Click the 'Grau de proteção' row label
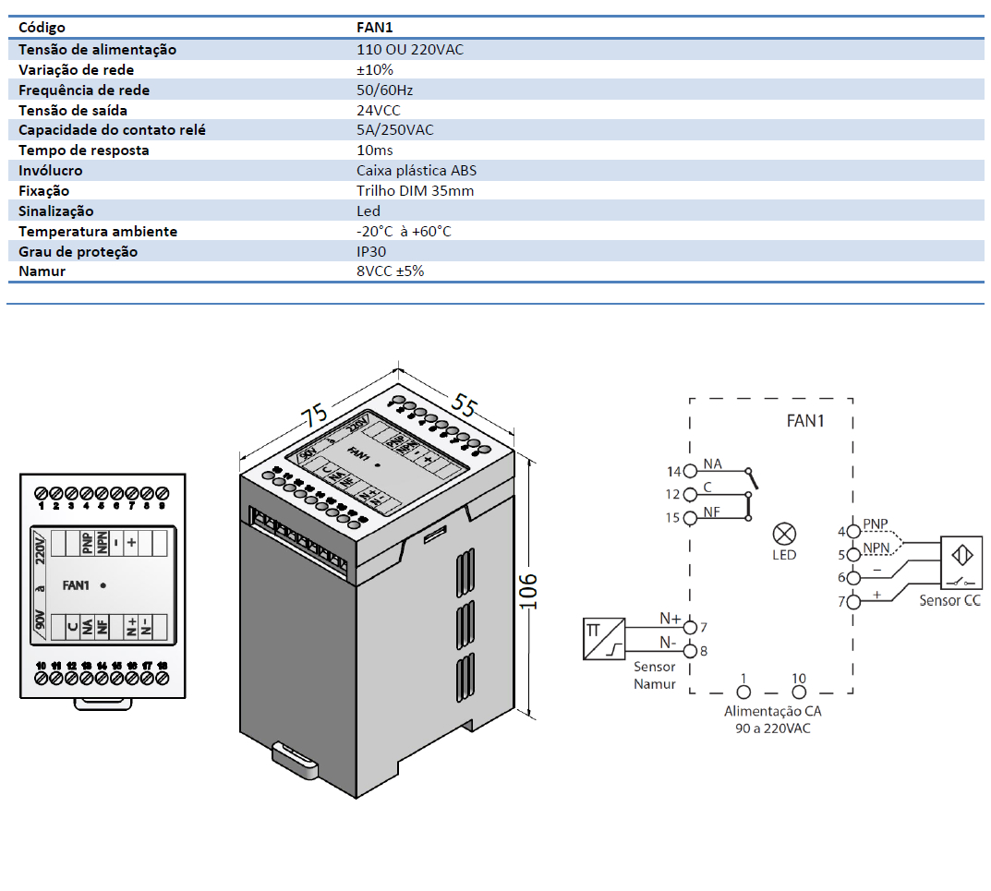Viewport: 991px width, 891px height. click(79, 251)
